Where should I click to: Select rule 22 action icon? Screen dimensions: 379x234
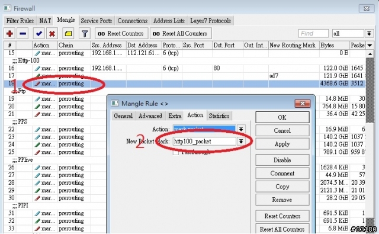(37, 129)
